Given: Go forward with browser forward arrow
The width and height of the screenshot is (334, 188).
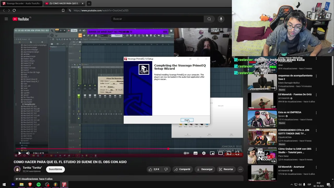Looking at the screenshot, I should (x=9, y=10).
